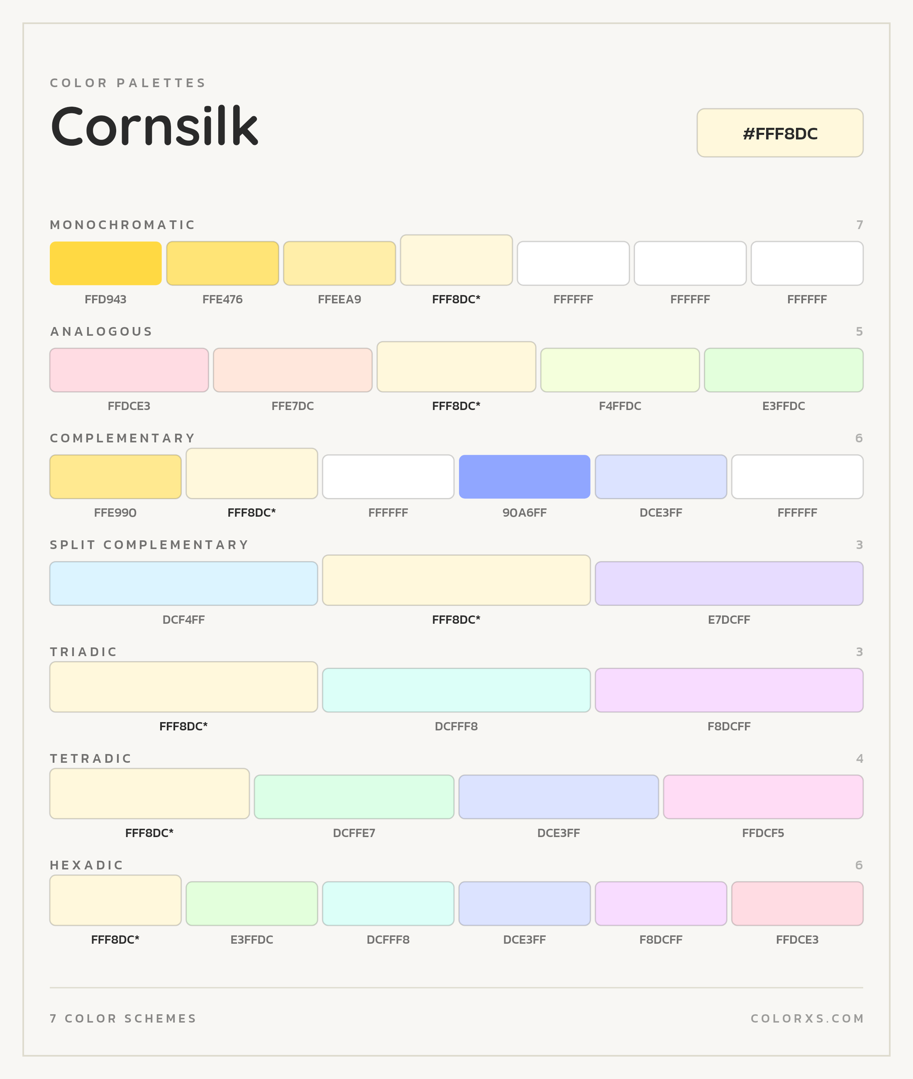Choose the F4FFDC analogous swatch

pyautogui.click(x=620, y=370)
